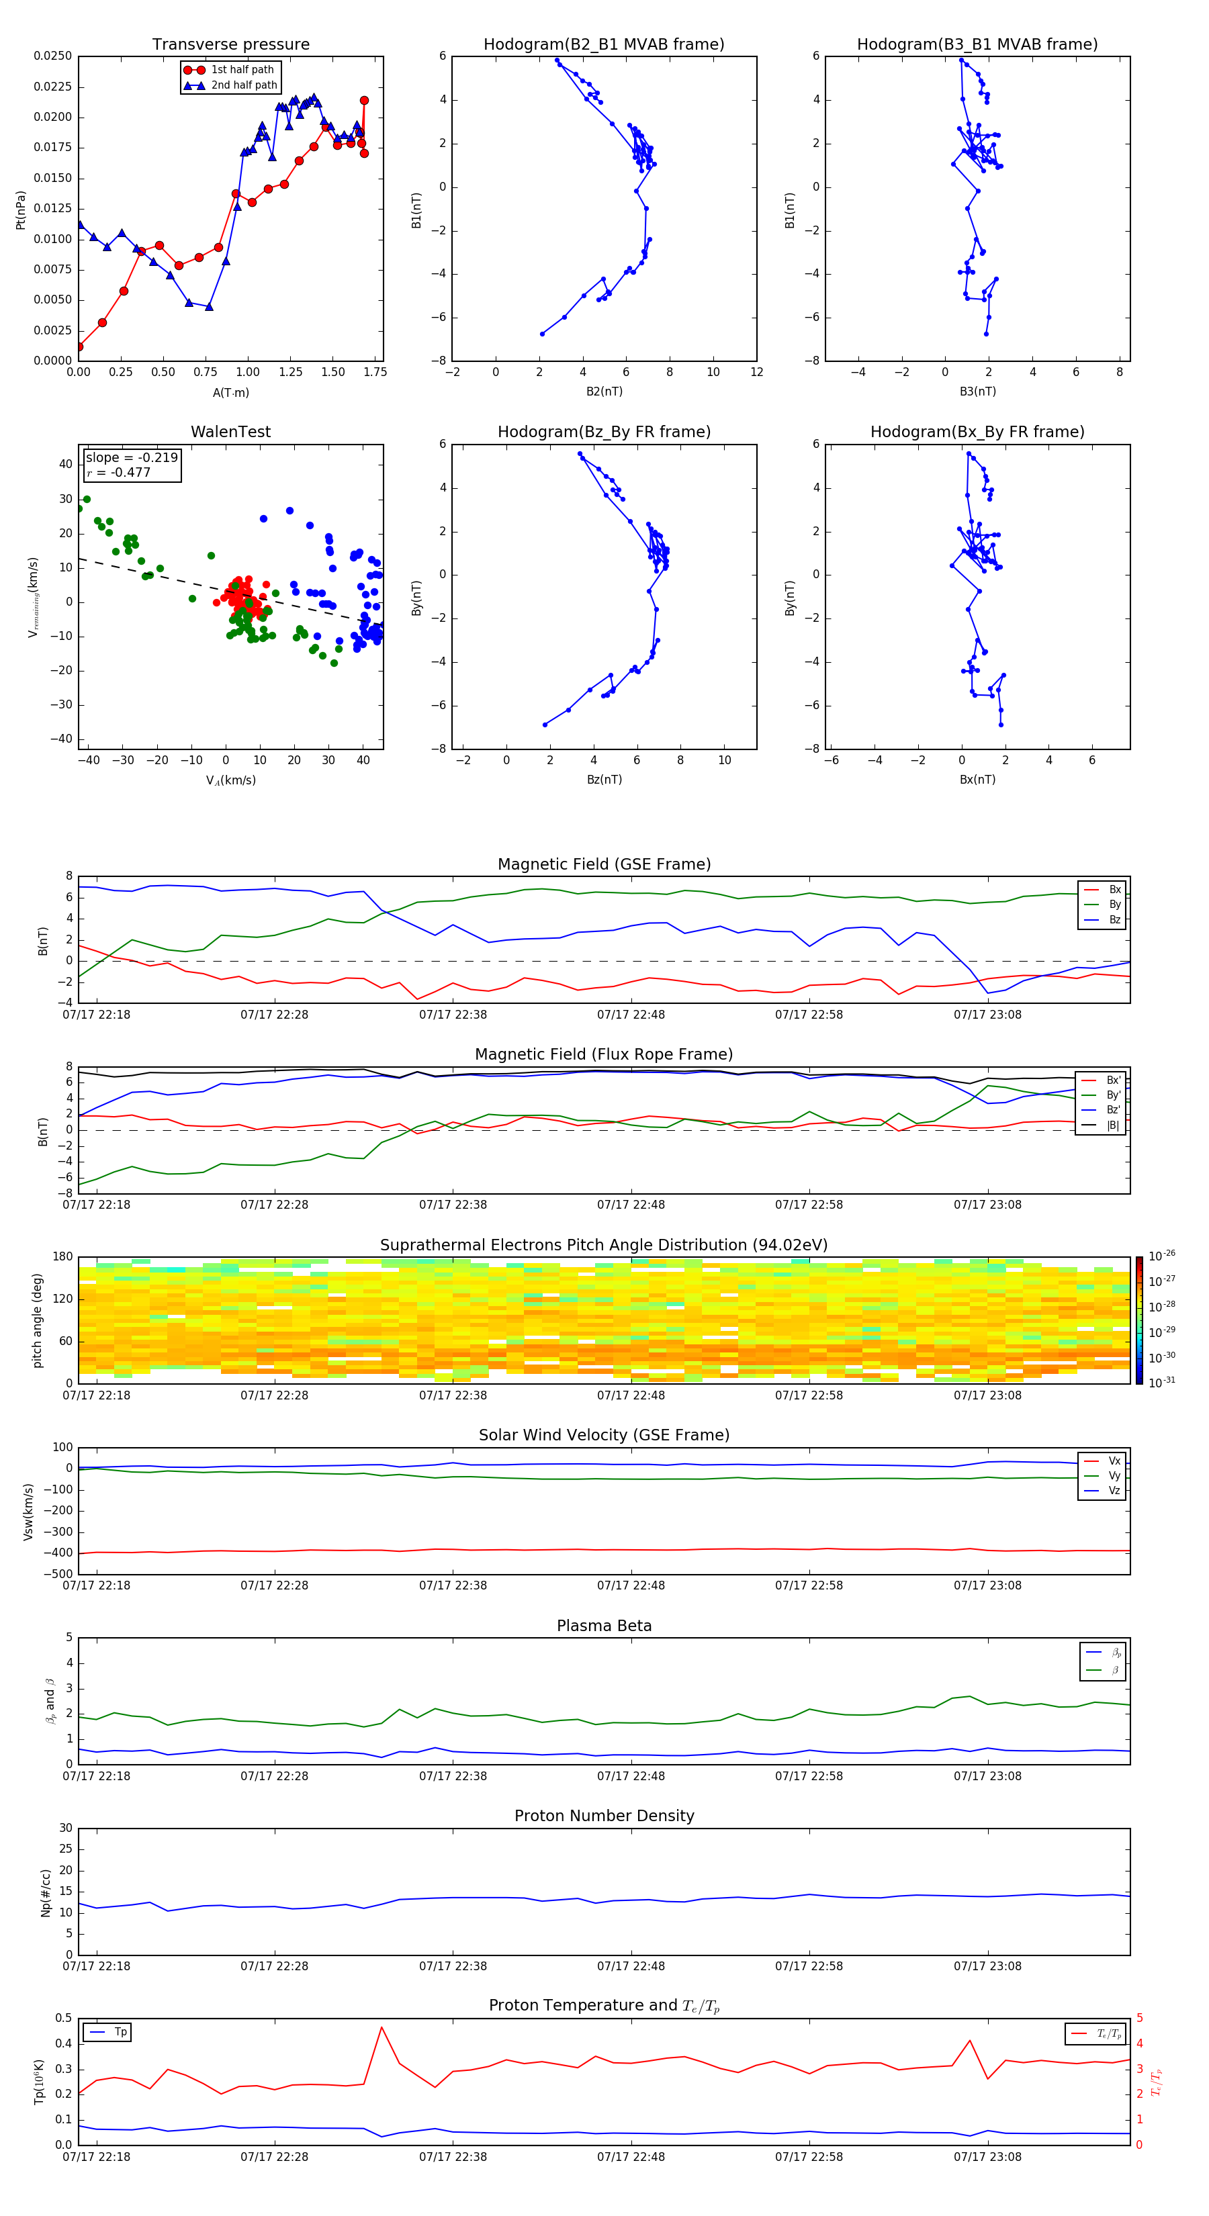Select the Te/Tp legend entry in temperature panel
Viewport: 1209px width, 2216px height.
click(x=1096, y=2033)
